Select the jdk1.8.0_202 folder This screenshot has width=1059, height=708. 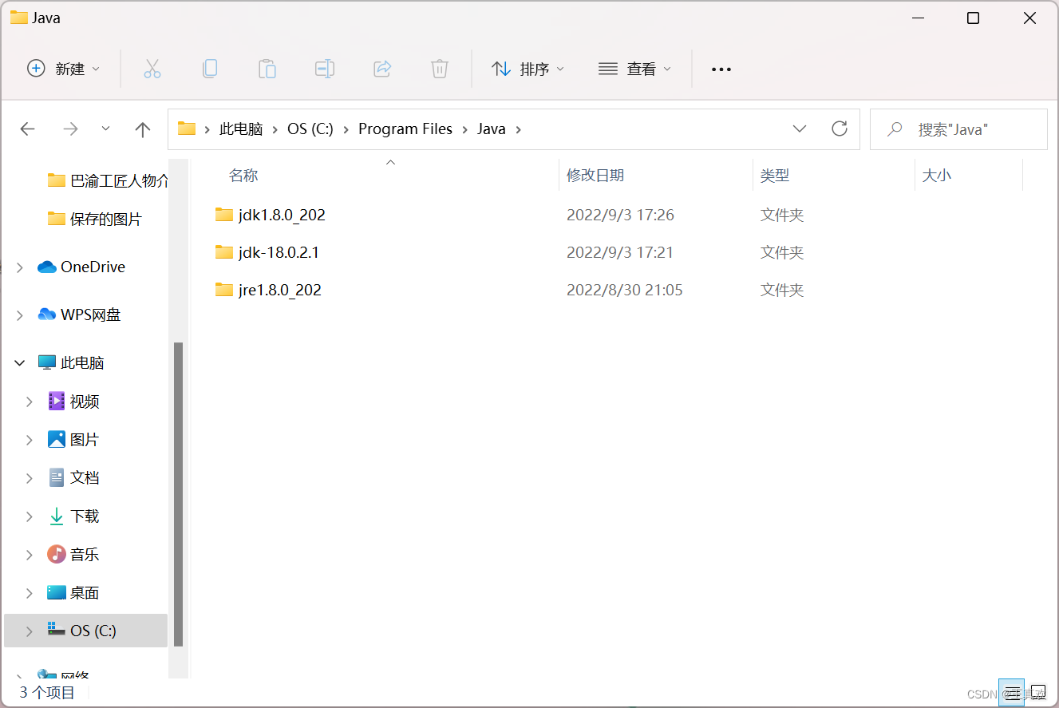[282, 215]
